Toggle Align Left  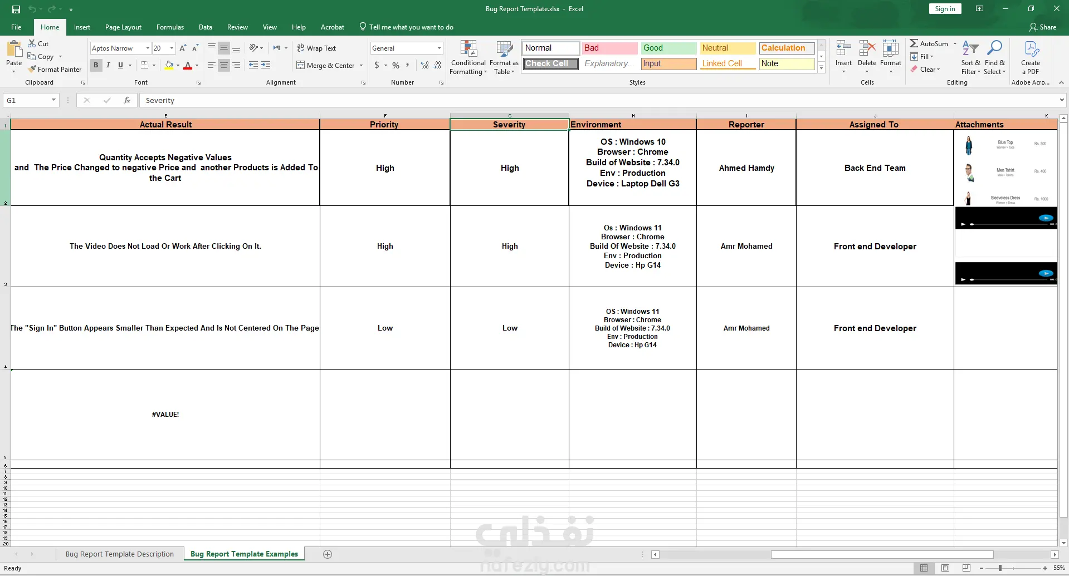211,65
